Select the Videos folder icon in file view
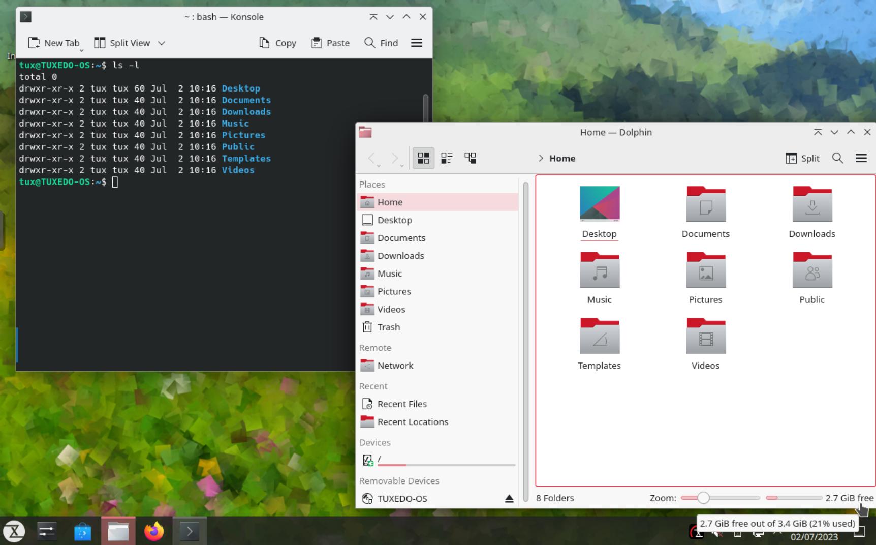The image size is (876, 545). pyautogui.click(x=706, y=336)
